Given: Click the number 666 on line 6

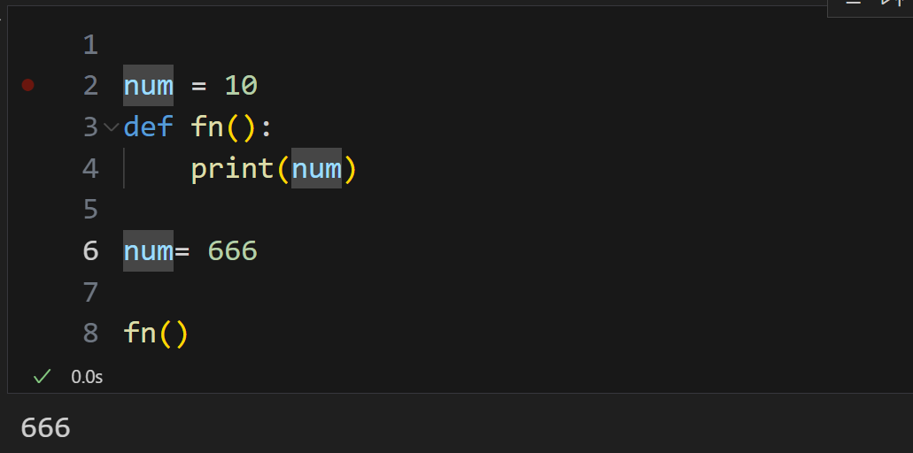Looking at the screenshot, I should pos(232,250).
